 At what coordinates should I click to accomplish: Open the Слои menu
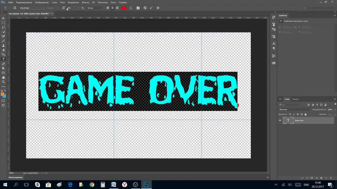[x=54, y=2]
